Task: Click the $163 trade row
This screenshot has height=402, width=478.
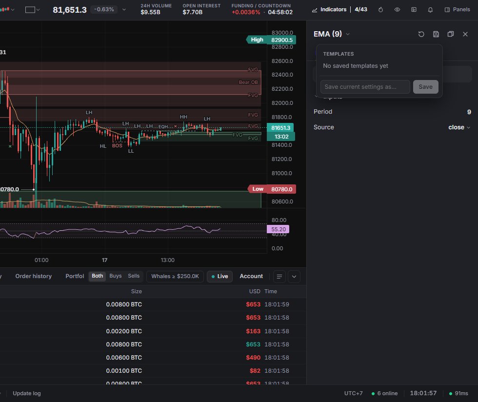Action: [153, 331]
